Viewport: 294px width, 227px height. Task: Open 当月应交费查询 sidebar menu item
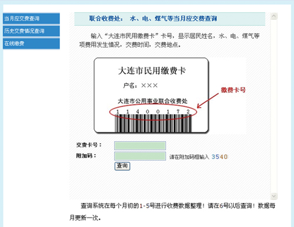[31, 18]
